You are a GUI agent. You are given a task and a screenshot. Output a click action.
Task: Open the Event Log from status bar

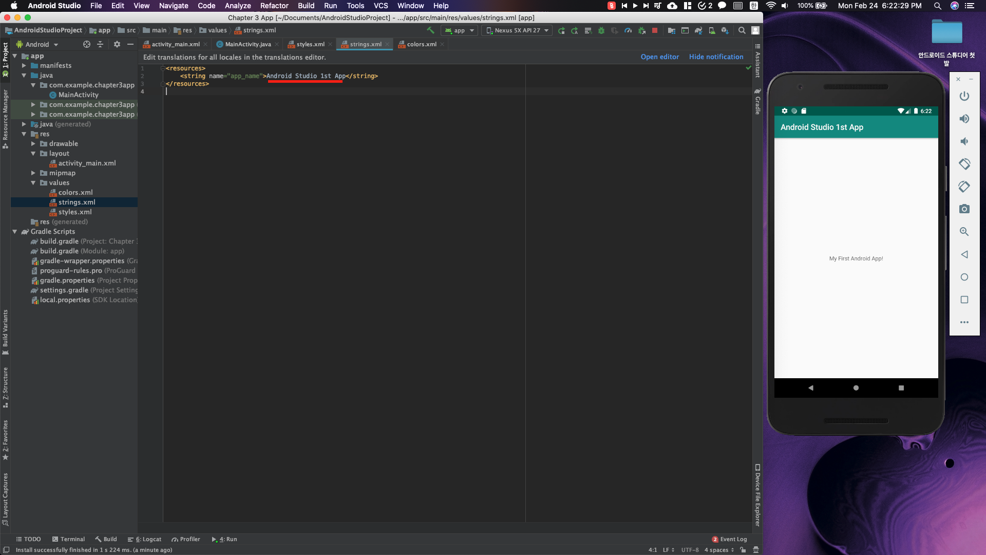734,539
